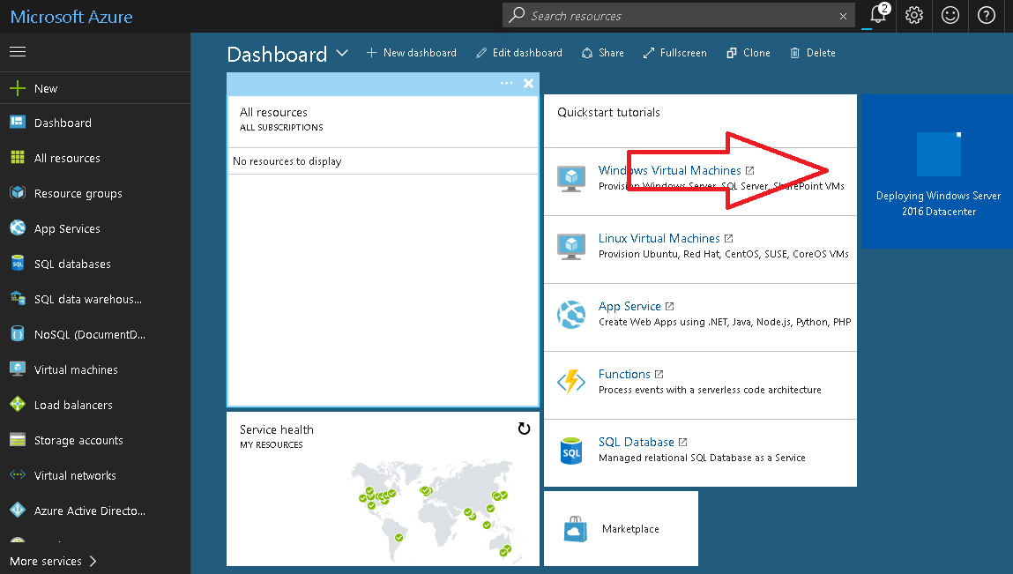
Task: Open Storage accounts from the sidebar
Action: click(x=78, y=440)
